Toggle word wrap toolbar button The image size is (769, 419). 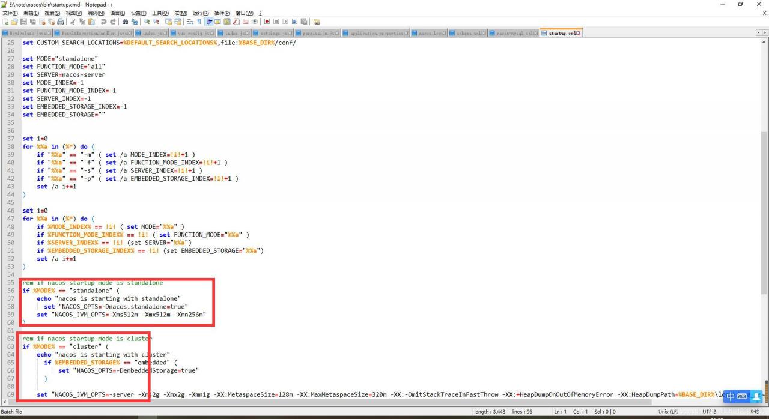click(x=190, y=22)
